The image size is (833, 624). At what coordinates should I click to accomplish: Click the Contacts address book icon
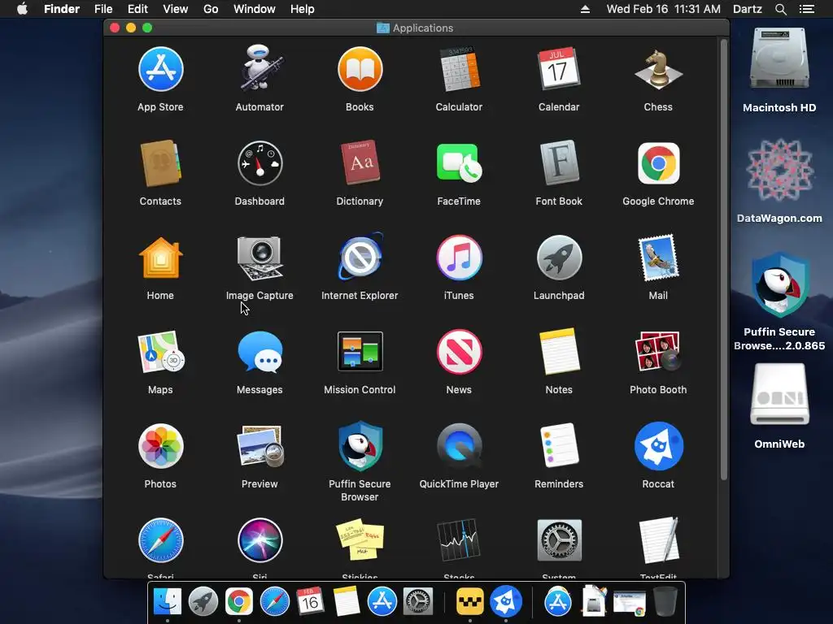point(160,163)
